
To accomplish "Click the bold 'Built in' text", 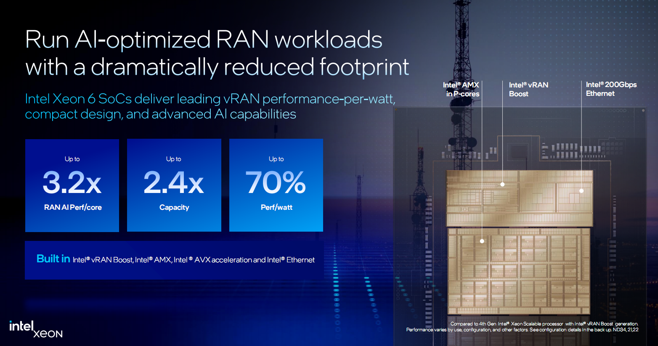I will click(53, 259).
